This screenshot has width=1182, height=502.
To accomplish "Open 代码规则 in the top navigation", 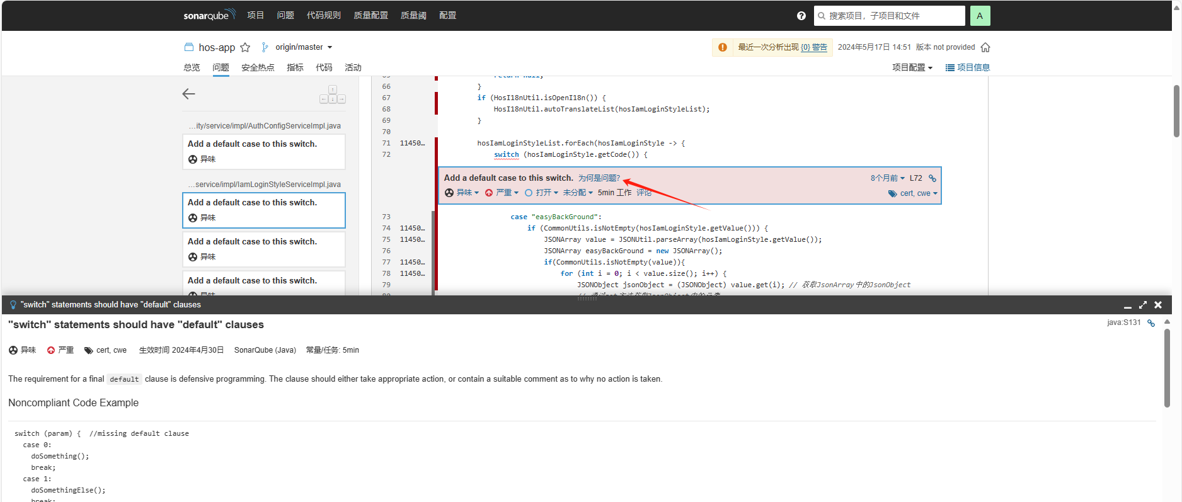I will 323,15.
